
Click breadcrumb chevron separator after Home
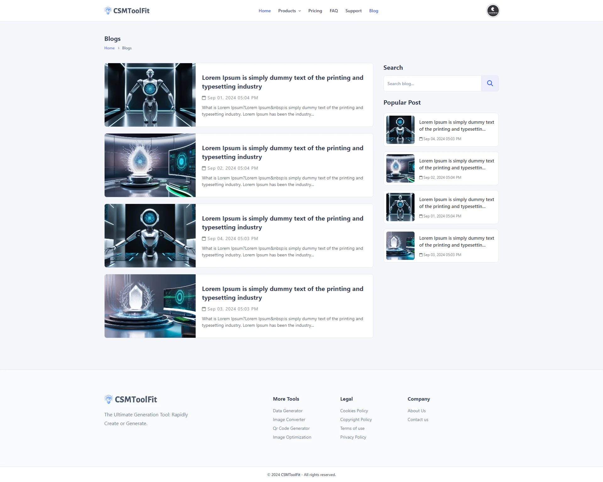tap(118, 48)
